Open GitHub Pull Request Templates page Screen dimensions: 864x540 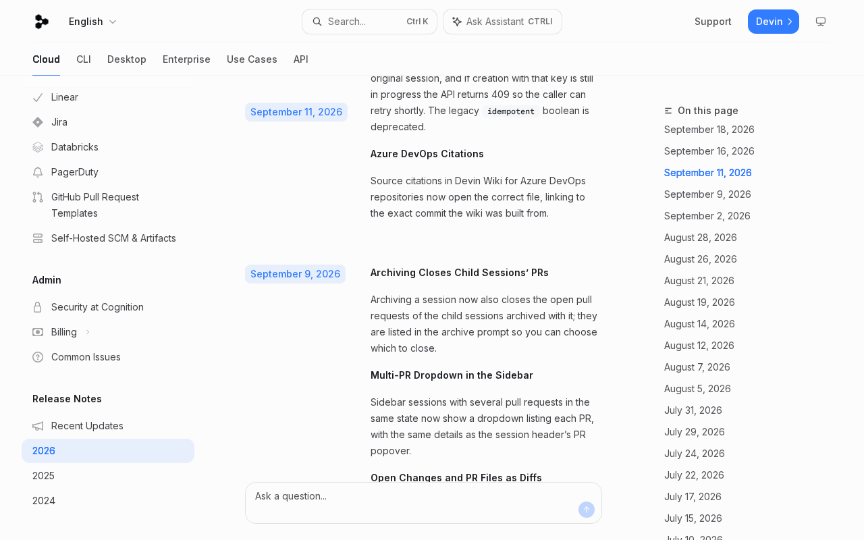coord(108,205)
